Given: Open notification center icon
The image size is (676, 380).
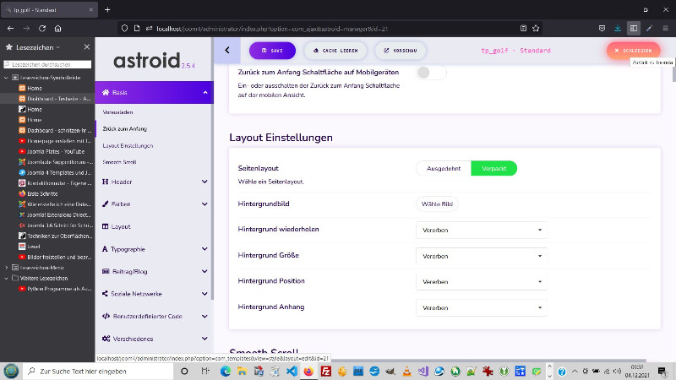Looking at the screenshot, I should pyautogui.click(x=662, y=371).
